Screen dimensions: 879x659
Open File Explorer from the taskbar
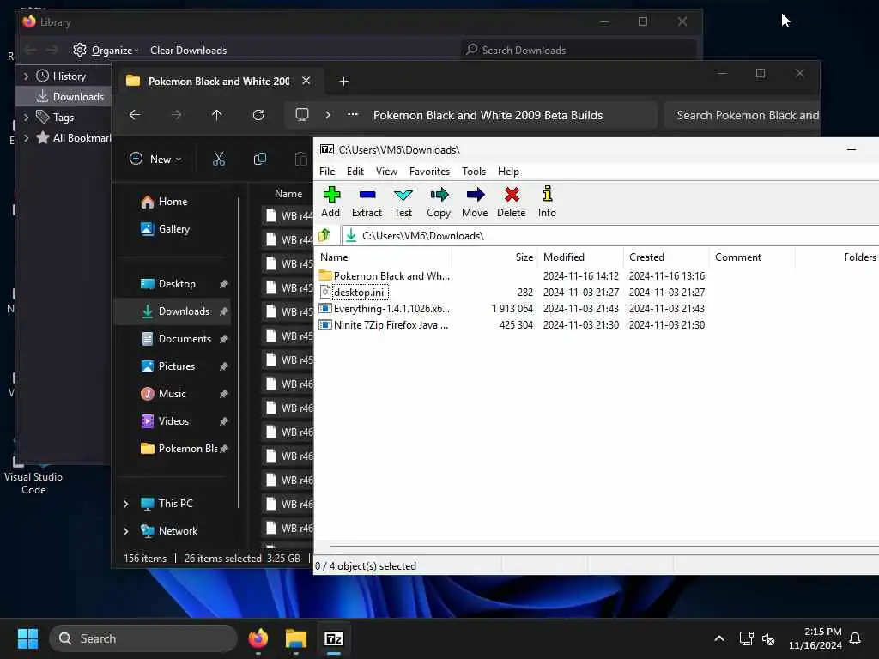[296, 638]
